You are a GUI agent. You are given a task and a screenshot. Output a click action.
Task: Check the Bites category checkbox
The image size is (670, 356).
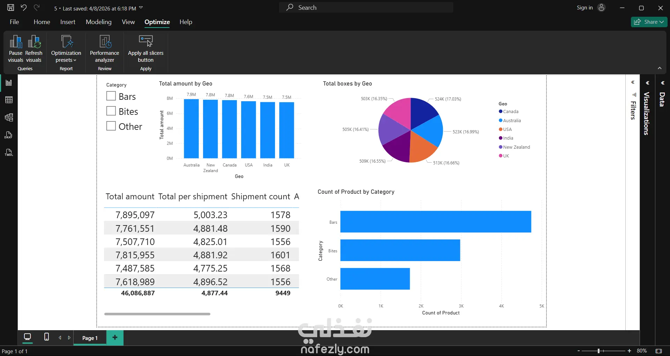111,111
